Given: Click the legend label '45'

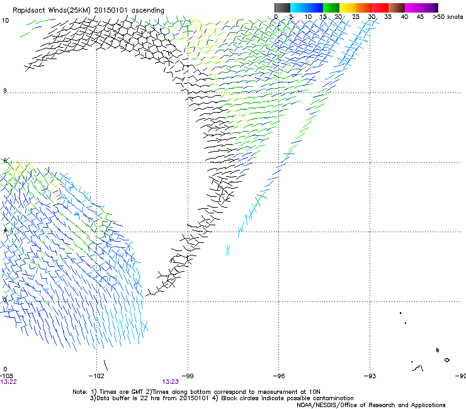Looking at the screenshot, I should (x=420, y=17).
